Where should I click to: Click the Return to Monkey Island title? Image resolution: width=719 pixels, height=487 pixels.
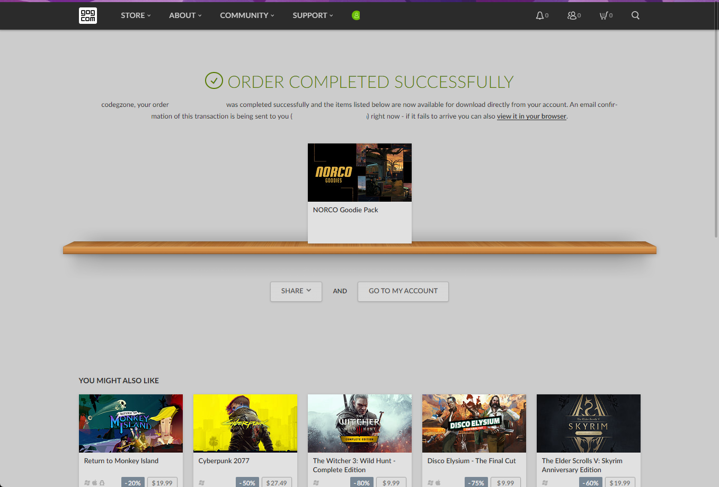coord(121,461)
